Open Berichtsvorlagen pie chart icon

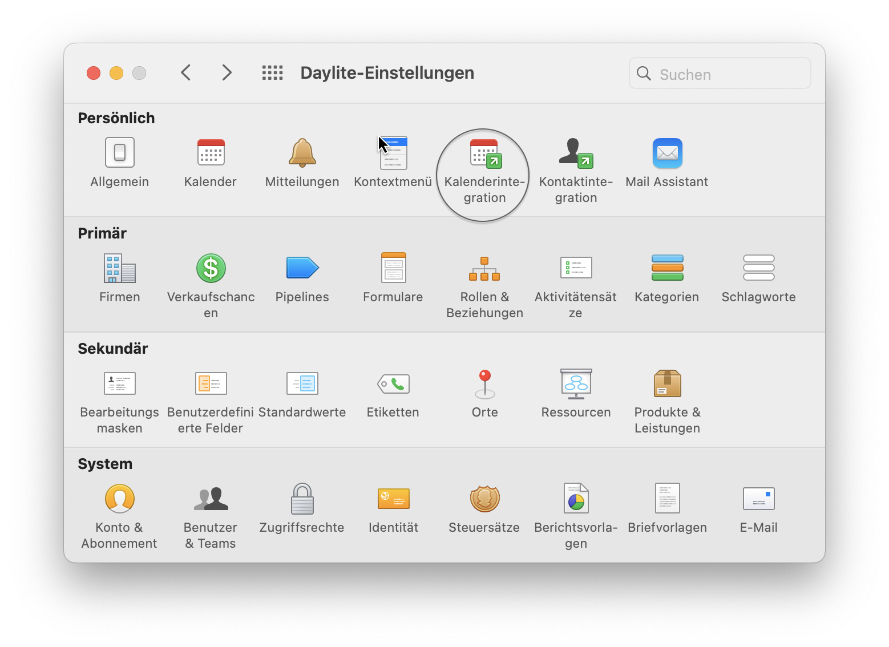pyautogui.click(x=576, y=499)
